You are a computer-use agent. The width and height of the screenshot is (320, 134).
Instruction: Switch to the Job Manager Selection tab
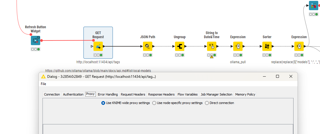(x=216, y=94)
